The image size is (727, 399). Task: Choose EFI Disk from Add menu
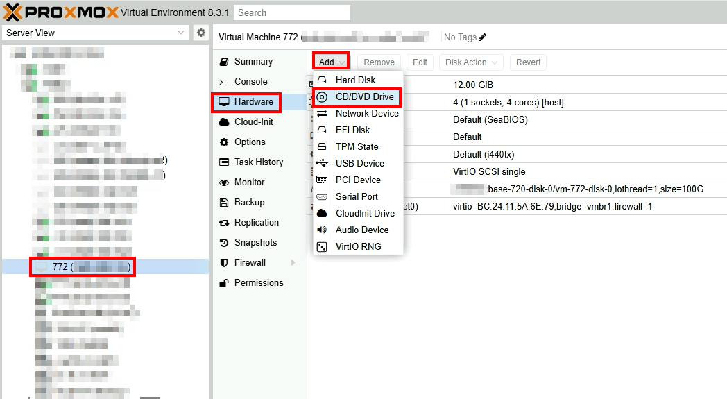pos(358,130)
